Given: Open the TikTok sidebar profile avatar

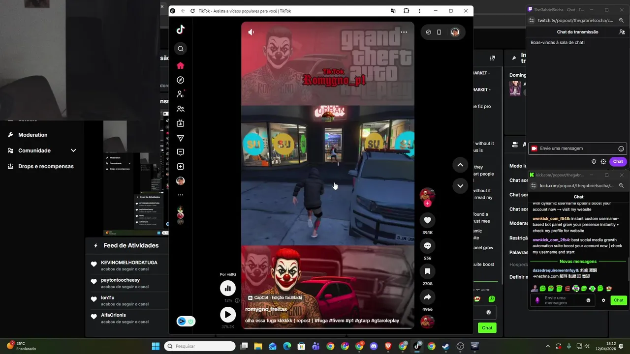Looking at the screenshot, I should coord(181,181).
